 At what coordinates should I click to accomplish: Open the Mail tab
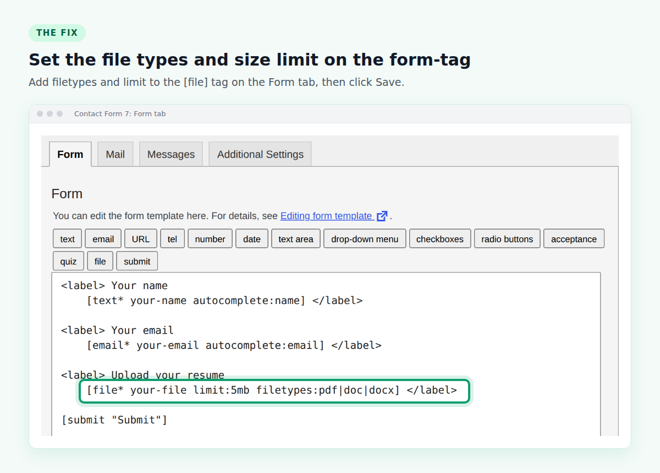click(116, 154)
